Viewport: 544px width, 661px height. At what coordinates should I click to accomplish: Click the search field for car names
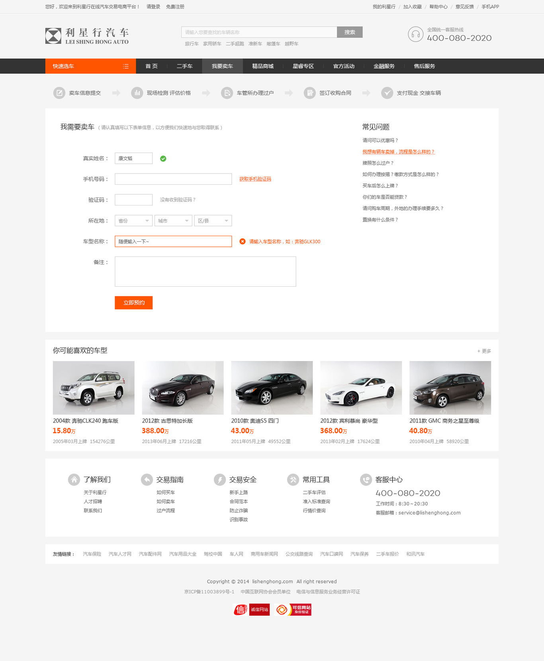click(x=259, y=32)
